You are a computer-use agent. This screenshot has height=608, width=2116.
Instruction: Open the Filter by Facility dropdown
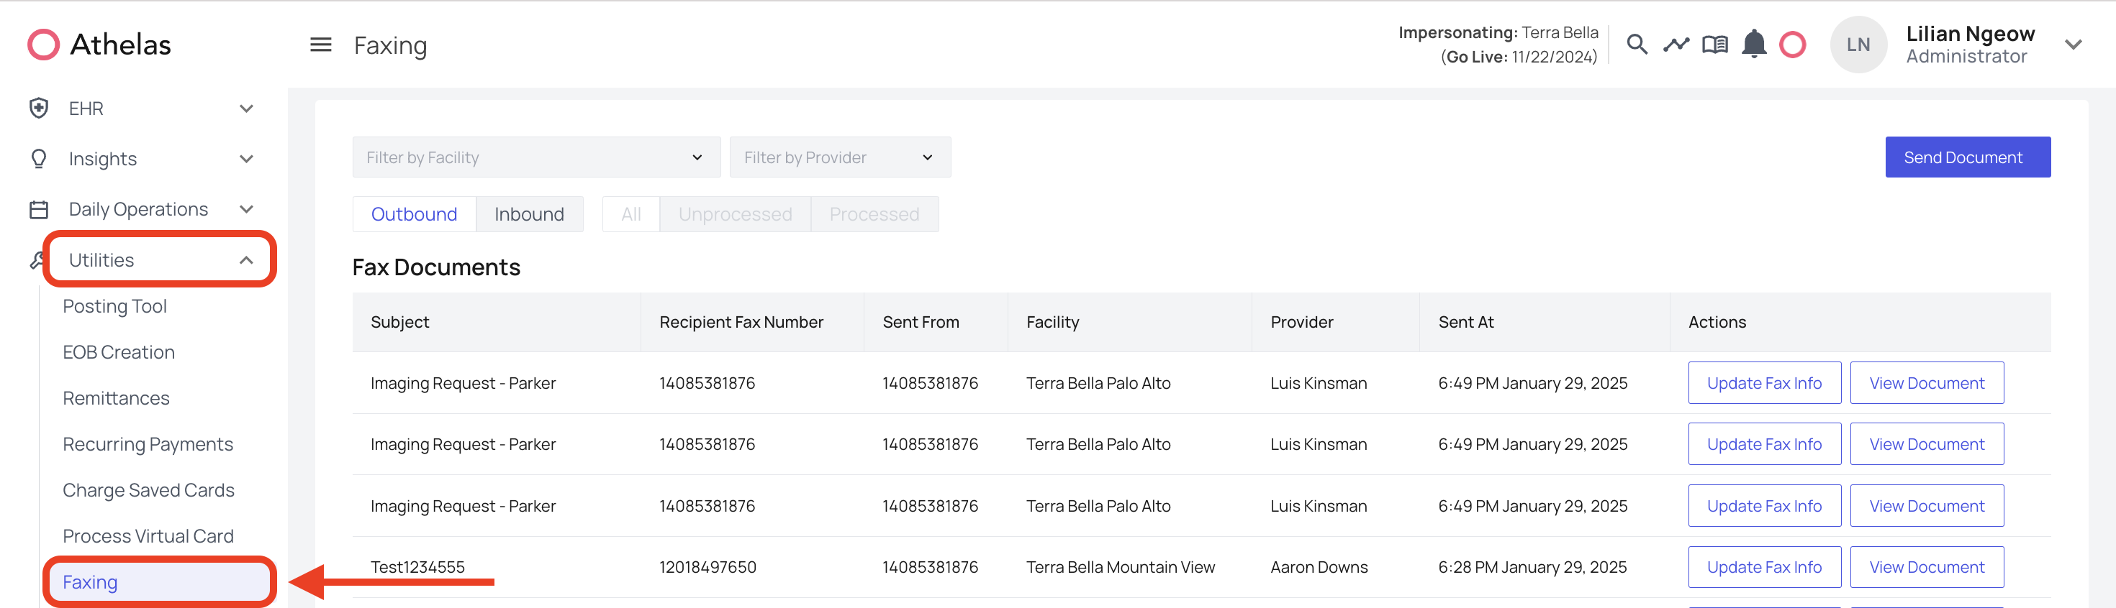[535, 157]
